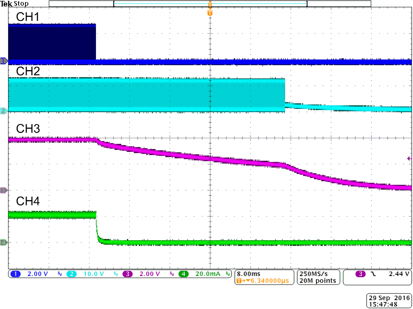The image size is (413, 309).
Task: Select the channel 1 badge in the readout bar
Action: 15,274
